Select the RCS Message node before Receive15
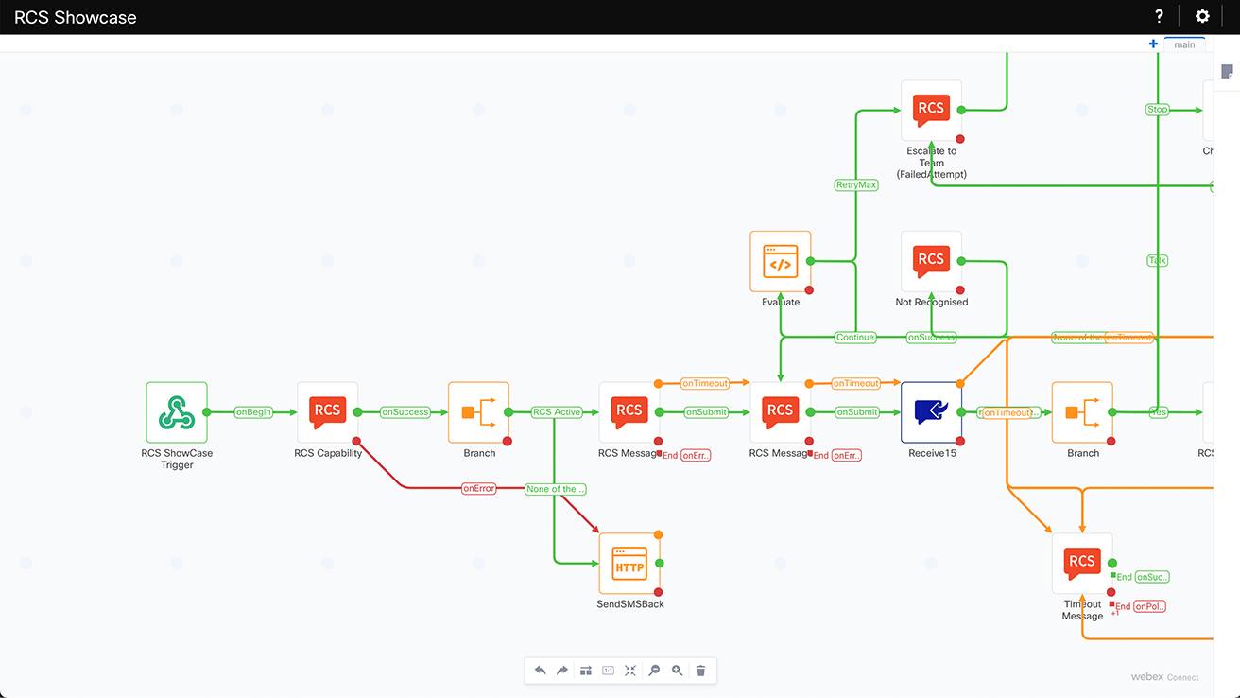This screenshot has width=1240, height=698. click(x=781, y=412)
